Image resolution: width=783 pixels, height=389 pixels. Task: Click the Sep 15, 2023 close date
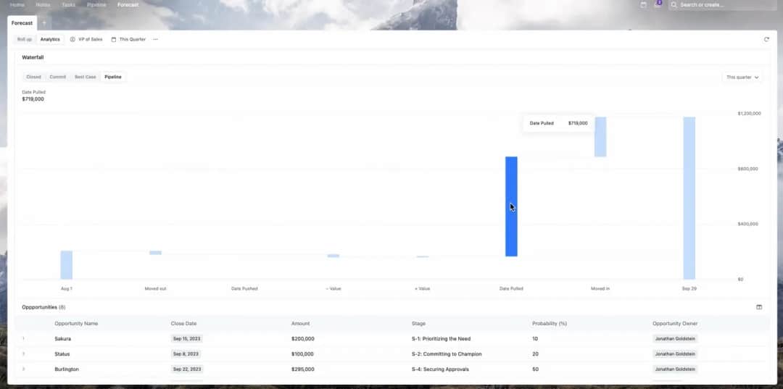click(x=187, y=338)
